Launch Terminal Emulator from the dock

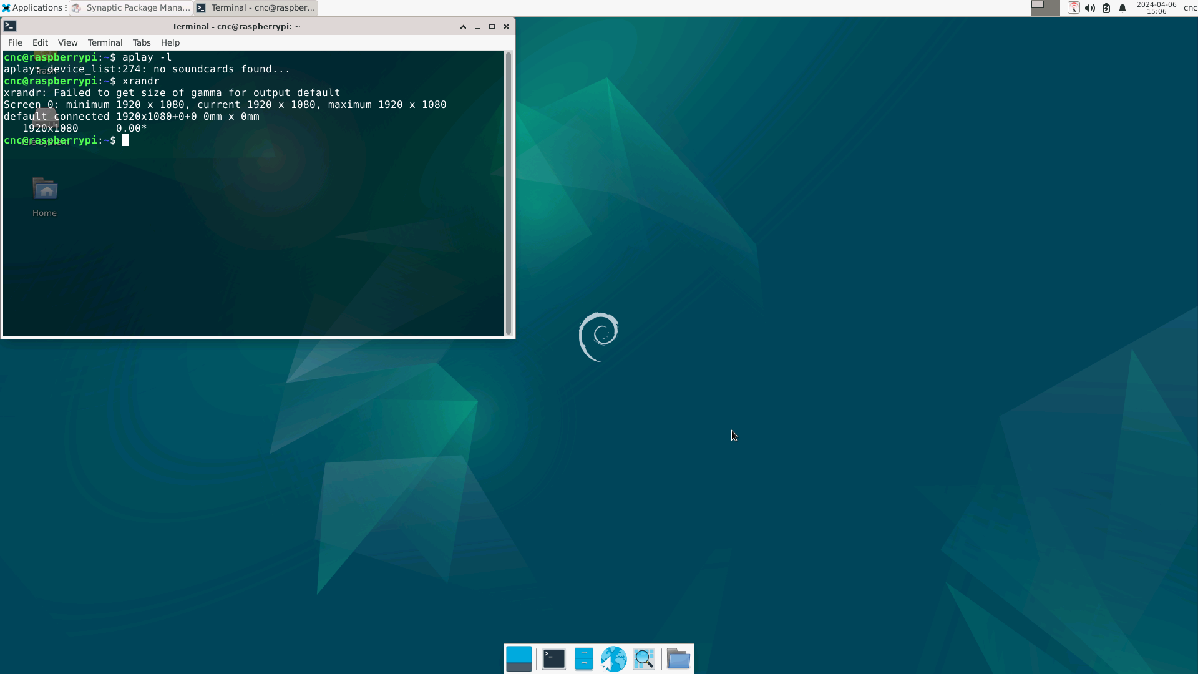(x=553, y=659)
